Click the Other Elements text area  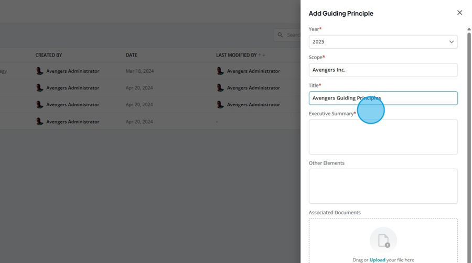pos(383,186)
